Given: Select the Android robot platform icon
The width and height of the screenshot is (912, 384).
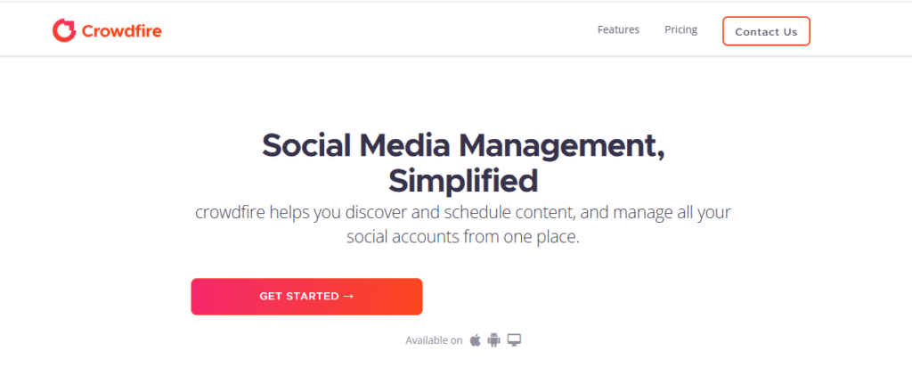Looking at the screenshot, I should pos(493,339).
